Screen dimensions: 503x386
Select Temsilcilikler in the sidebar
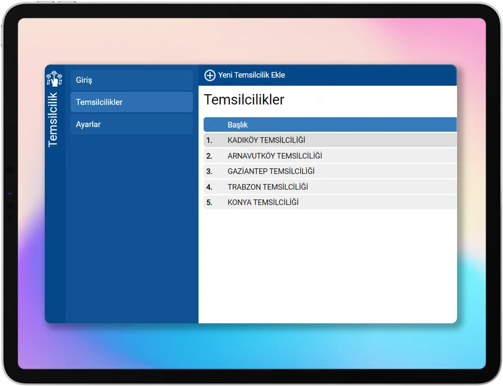pos(132,102)
